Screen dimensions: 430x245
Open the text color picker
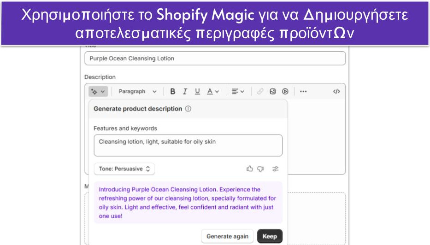[x=213, y=92]
